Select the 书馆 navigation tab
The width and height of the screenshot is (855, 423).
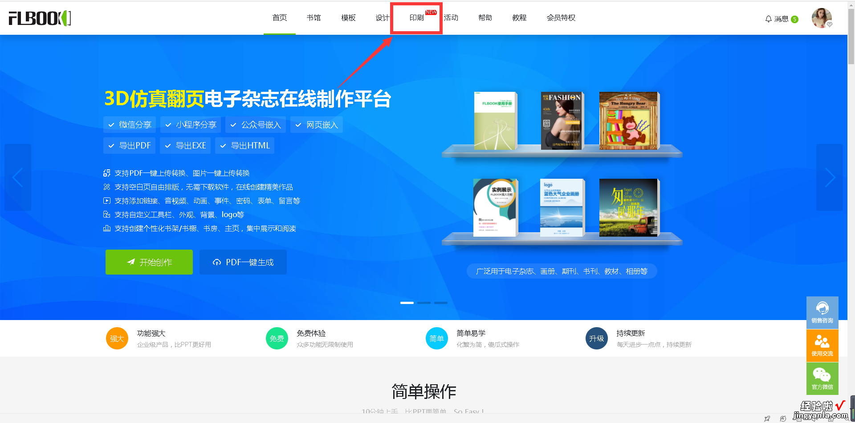tap(313, 18)
